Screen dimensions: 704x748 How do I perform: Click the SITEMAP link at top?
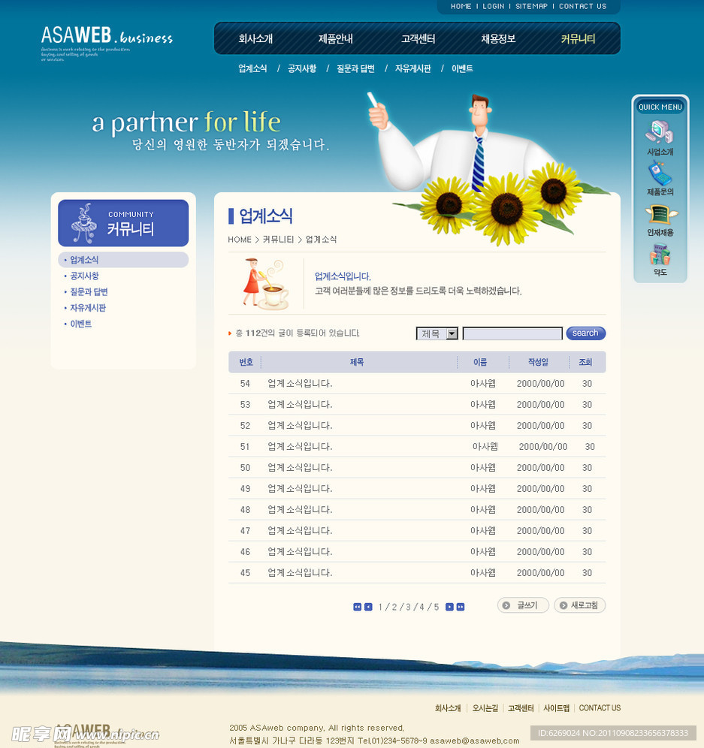(x=531, y=6)
